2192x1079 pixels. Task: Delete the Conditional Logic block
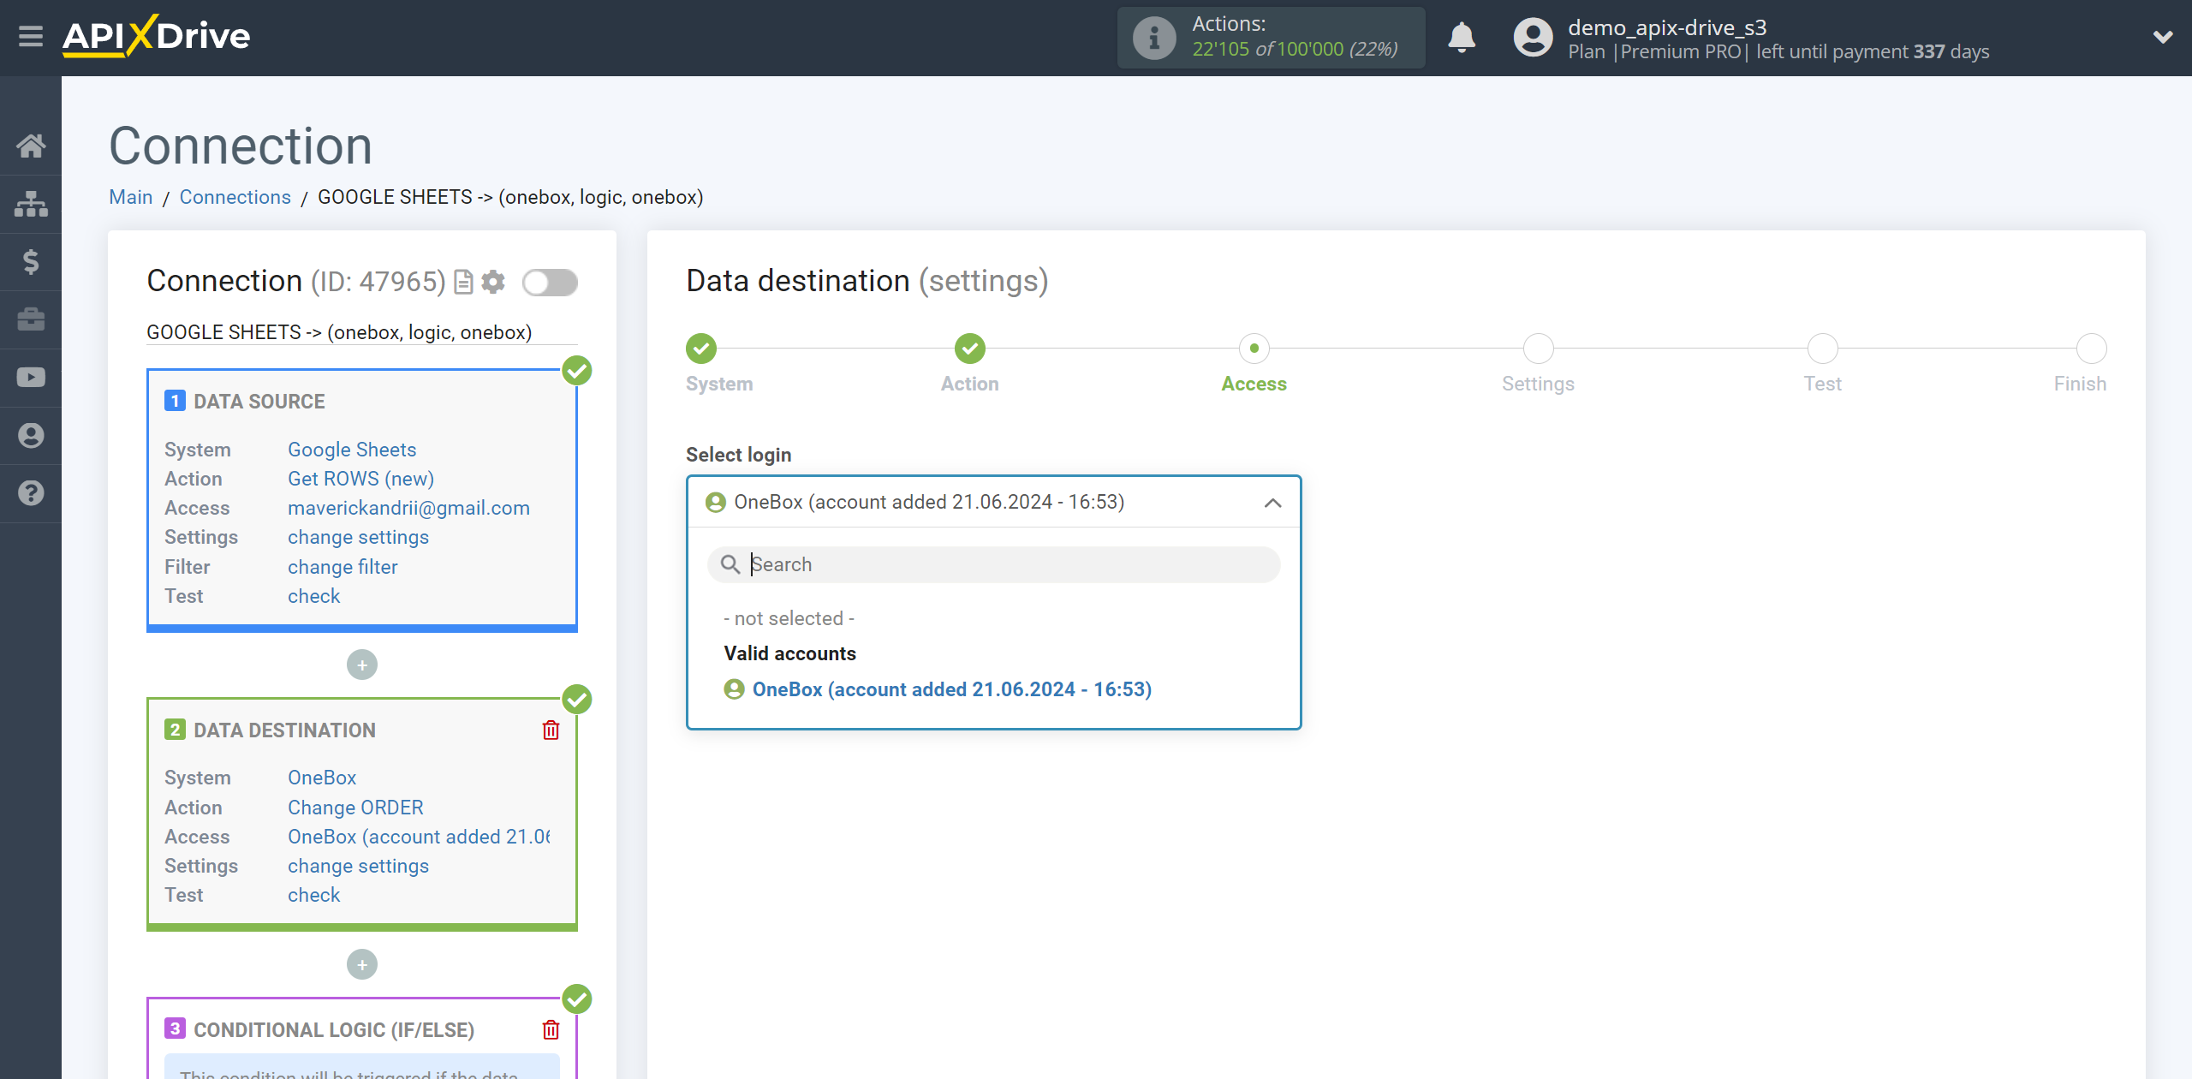[551, 1030]
